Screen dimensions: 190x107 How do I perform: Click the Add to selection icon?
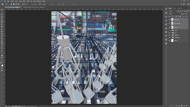click(14, 4)
